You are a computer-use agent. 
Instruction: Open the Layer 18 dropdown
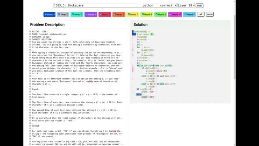pos(186,5)
